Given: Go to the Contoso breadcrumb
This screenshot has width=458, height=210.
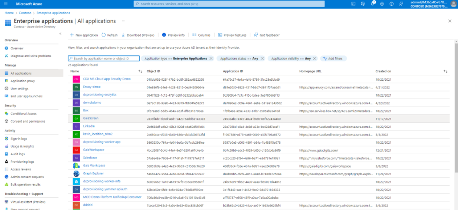Looking at the screenshot, I should pos(25,13).
